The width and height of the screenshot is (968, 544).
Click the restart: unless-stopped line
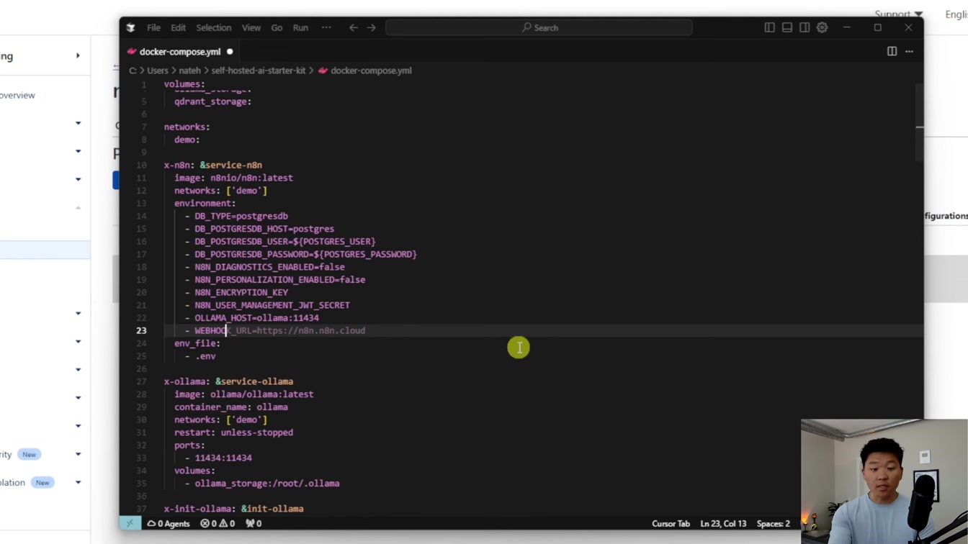point(233,432)
